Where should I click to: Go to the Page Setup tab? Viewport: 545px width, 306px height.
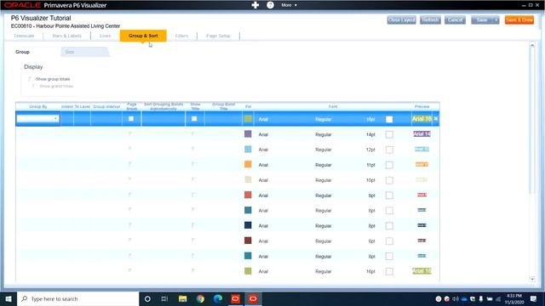[218, 36]
